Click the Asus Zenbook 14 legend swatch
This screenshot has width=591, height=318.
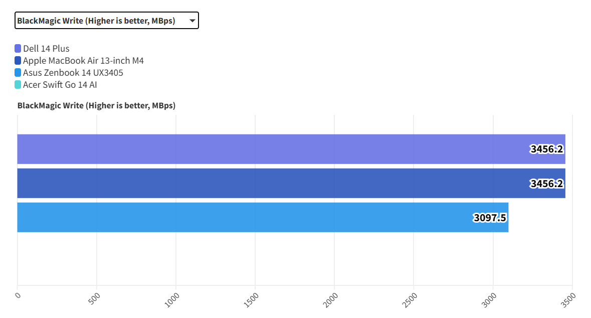tap(18, 73)
